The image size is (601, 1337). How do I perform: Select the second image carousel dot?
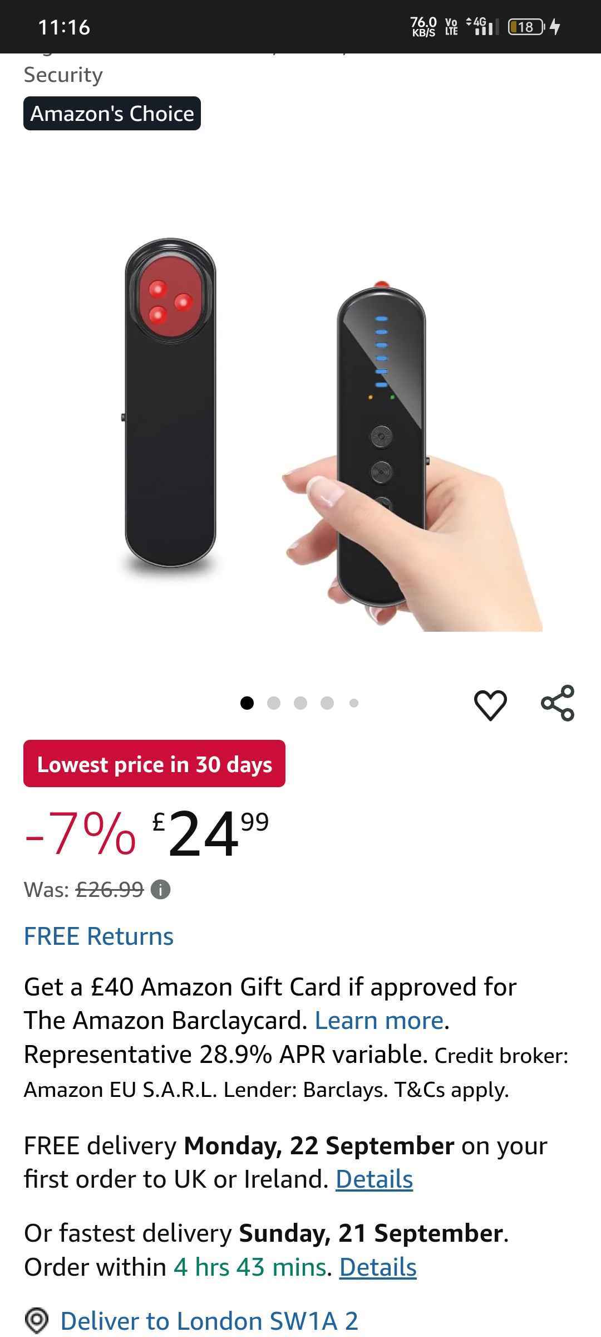(274, 703)
